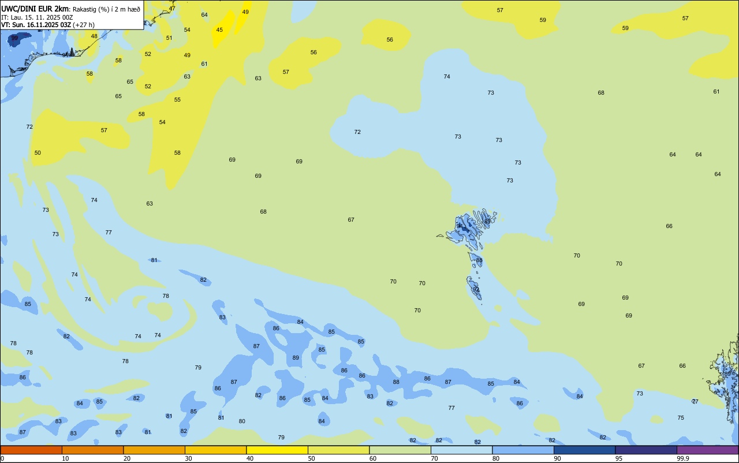Click the title text 'UWC/DINI EUR 2km'

(x=35, y=8)
